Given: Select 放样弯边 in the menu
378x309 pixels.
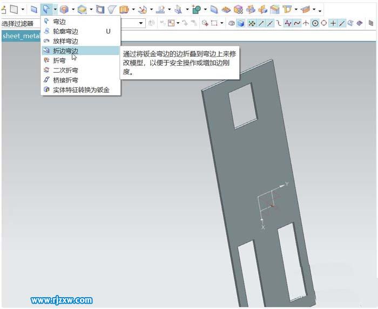Looking at the screenshot, I should 81,41.
